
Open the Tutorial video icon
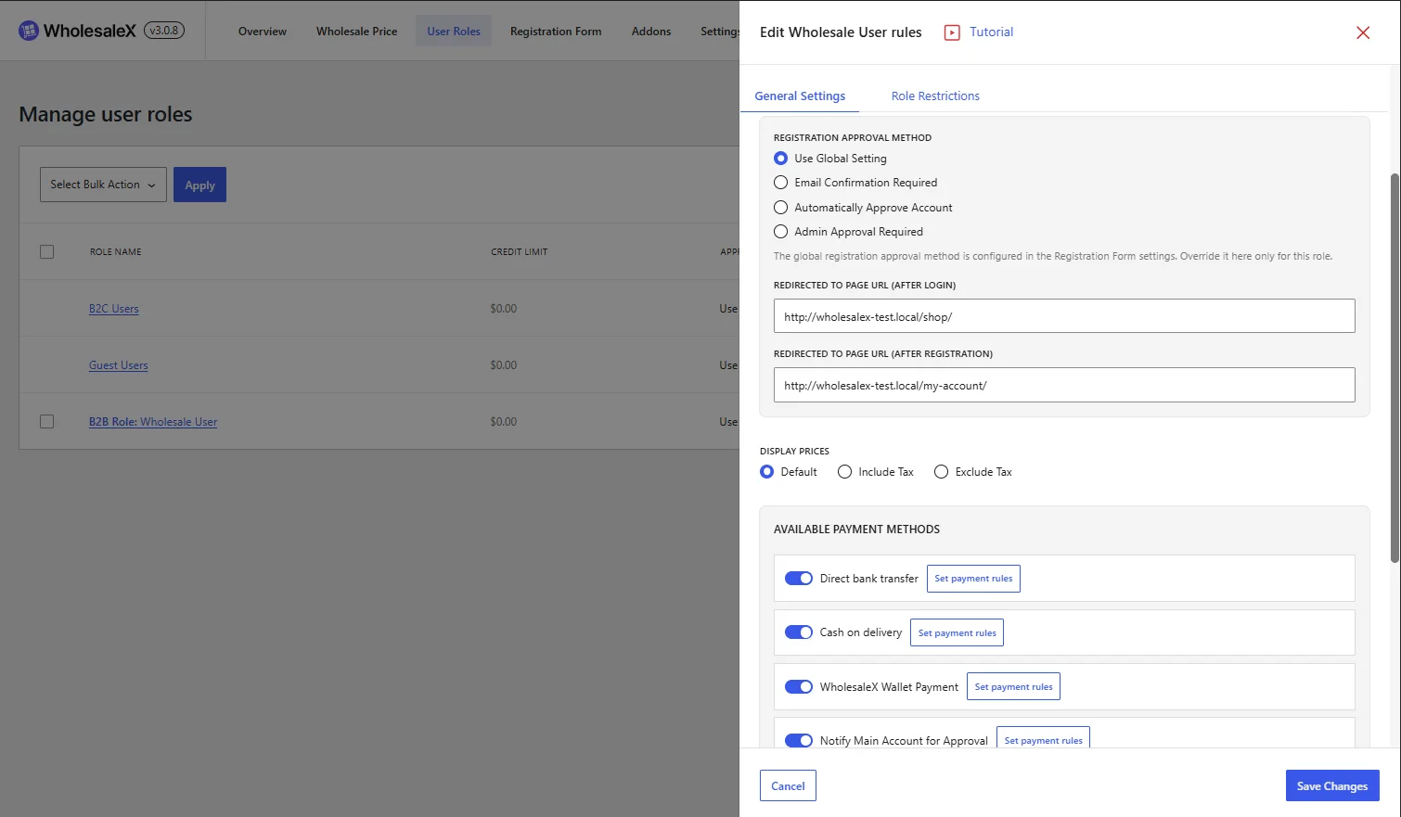click(952, 32)
